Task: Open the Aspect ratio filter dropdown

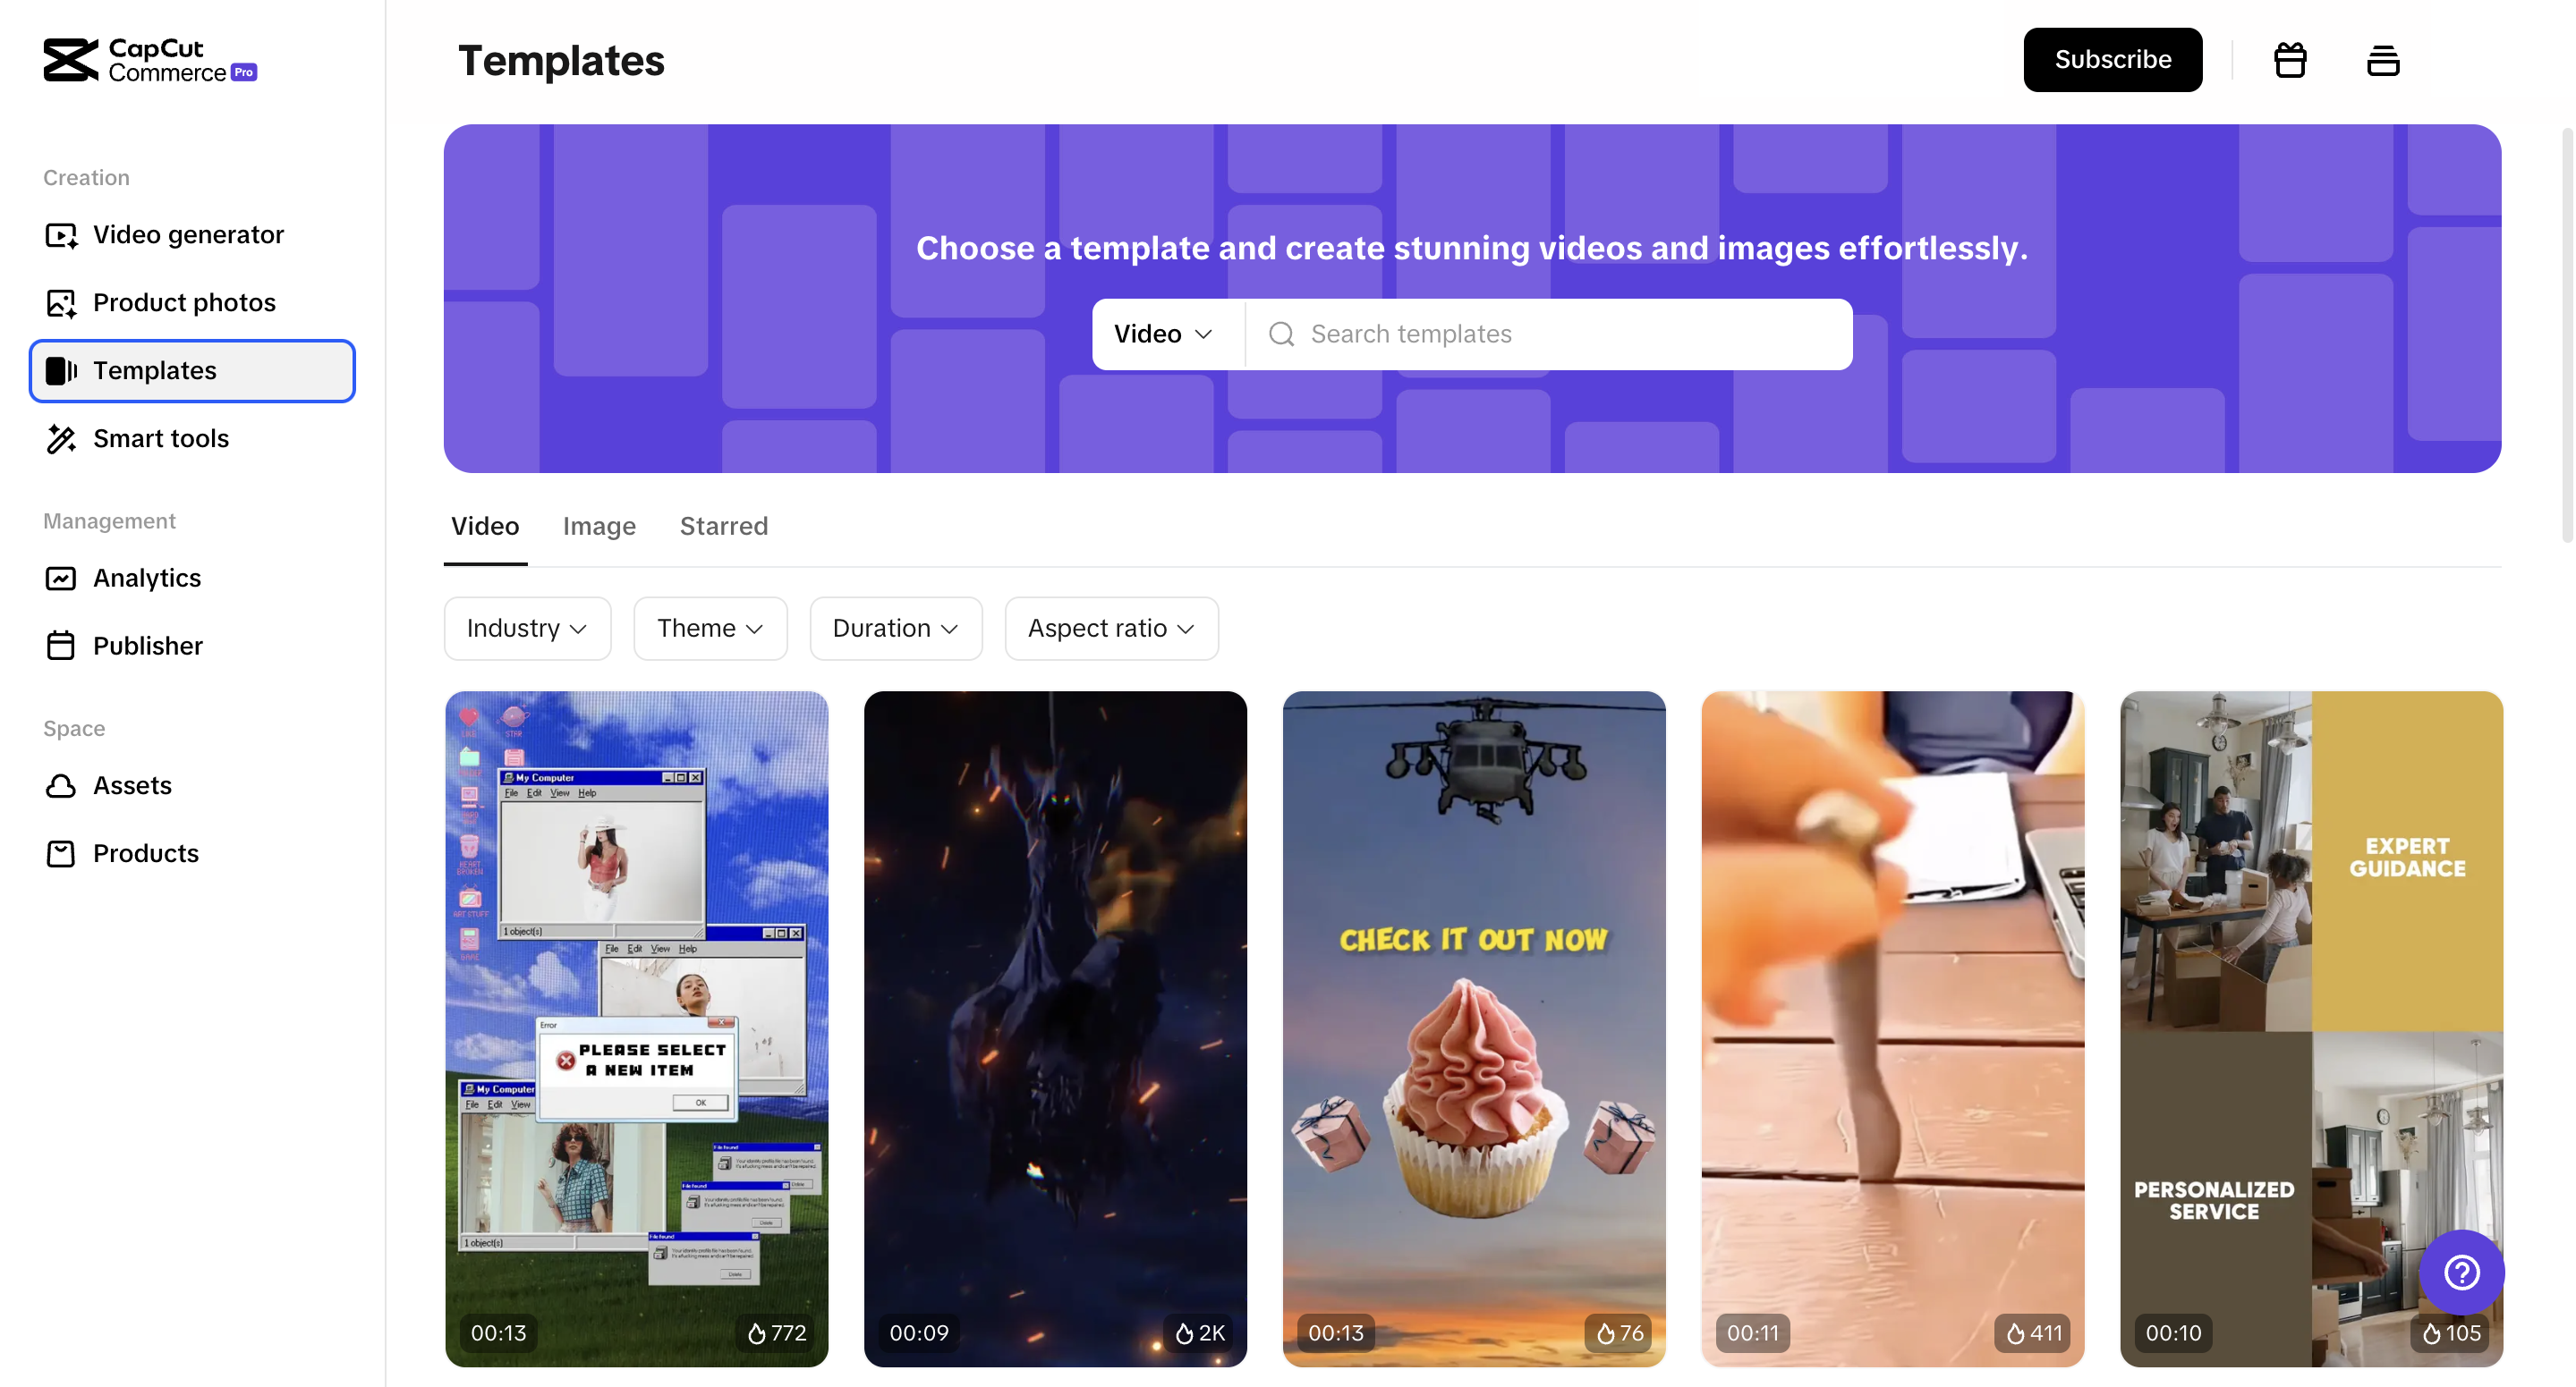Action: click(1111, 629)
